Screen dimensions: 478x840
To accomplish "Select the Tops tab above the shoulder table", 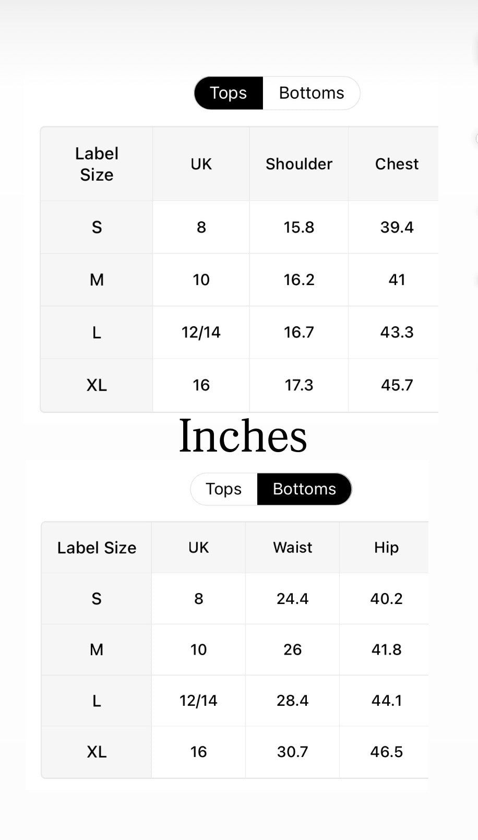I will [228, 93].
